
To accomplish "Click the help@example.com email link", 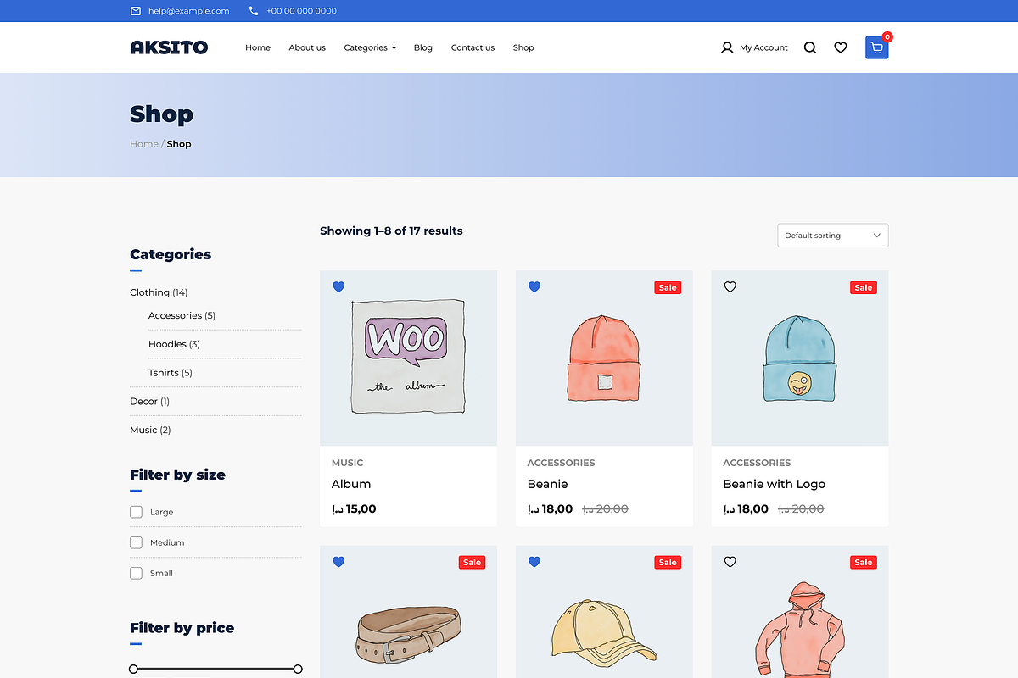I will pyautogui.click(x=188, y=11).
